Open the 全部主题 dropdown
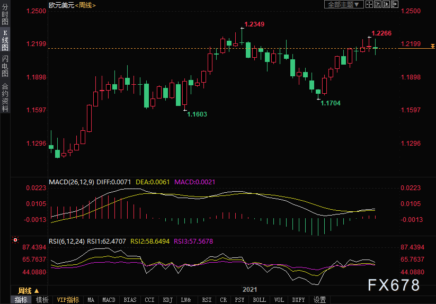 point(344,4)
